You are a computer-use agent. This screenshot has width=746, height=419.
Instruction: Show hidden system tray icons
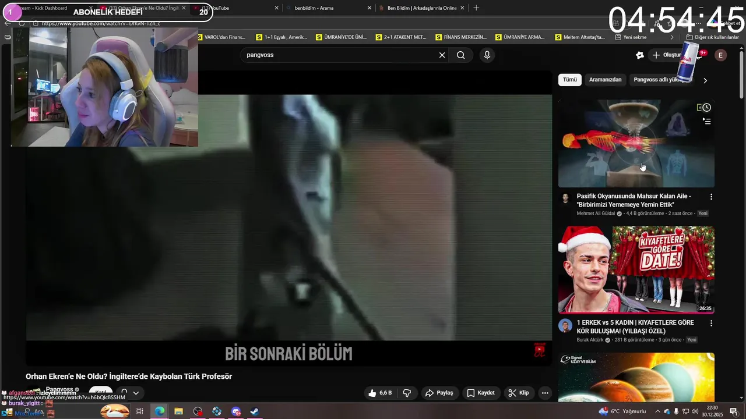click(658, 411)
